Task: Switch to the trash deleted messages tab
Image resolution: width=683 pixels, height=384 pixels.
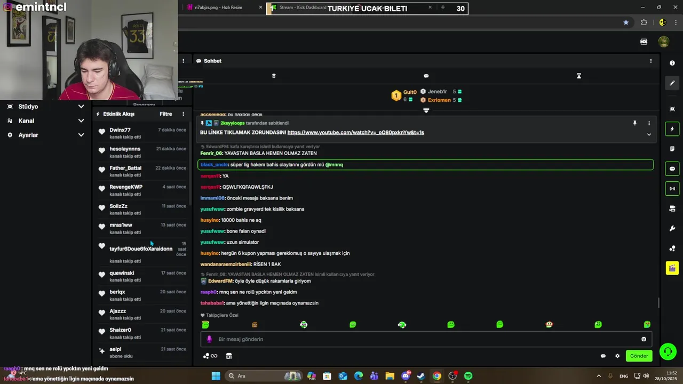Action: click(x=274, y=76)
